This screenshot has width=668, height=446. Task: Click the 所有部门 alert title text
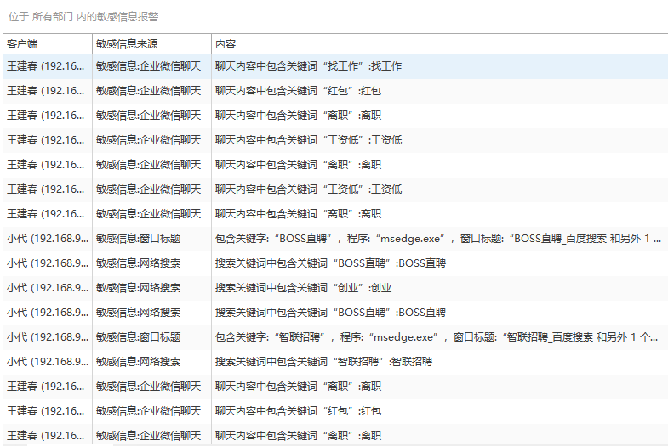tap(53, 16)
